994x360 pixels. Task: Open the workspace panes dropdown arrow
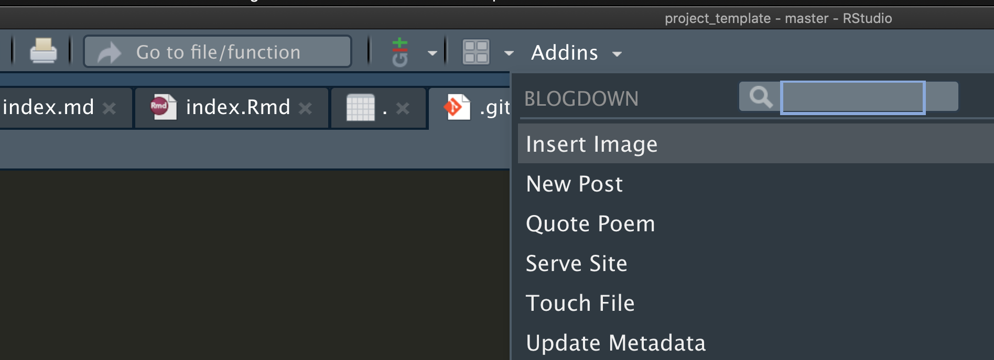click(x=509, y=53)
